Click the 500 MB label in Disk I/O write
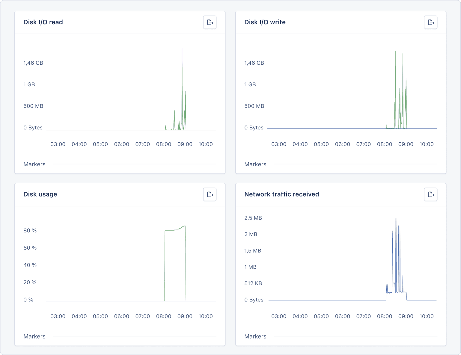 254,106
